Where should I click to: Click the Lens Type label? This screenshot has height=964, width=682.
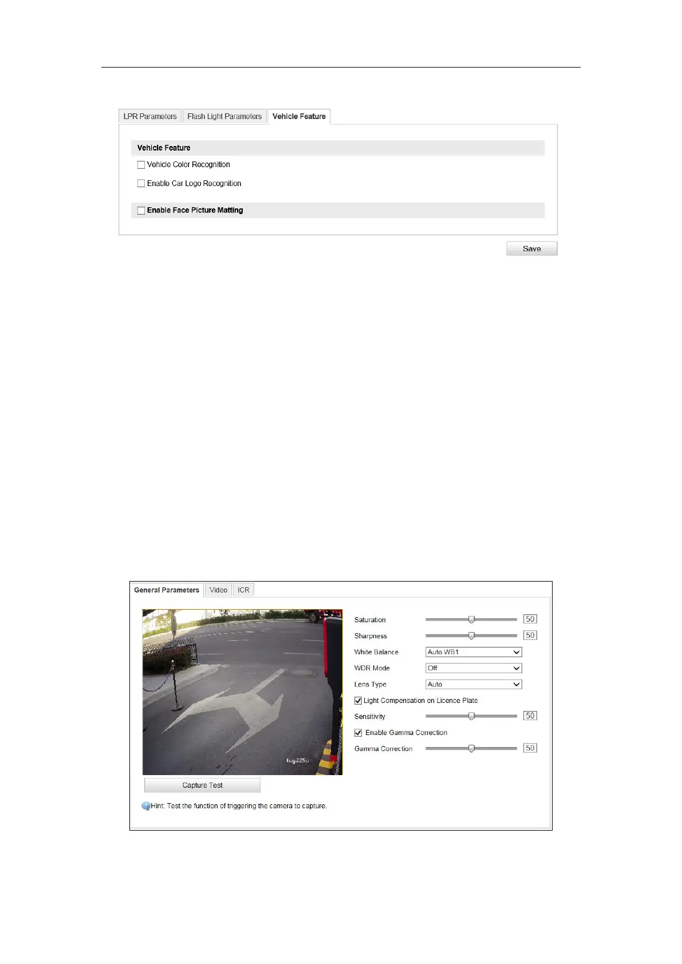[x=370, y=685]
